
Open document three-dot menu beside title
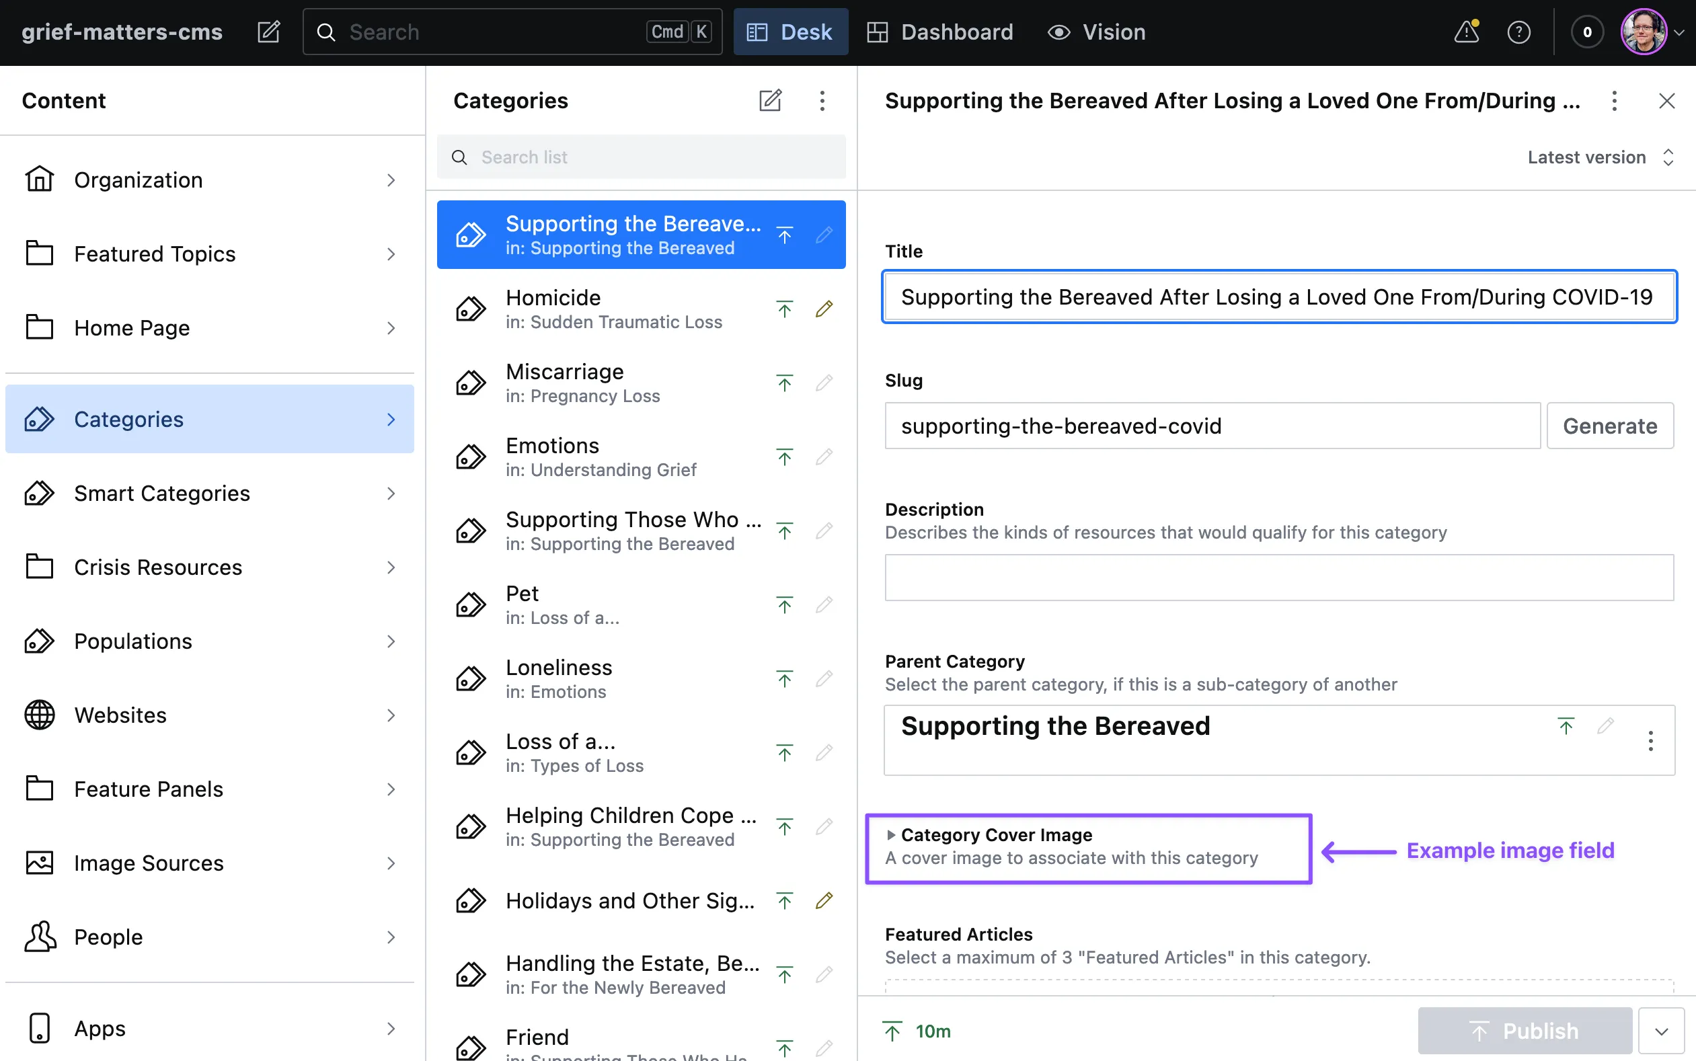point(1614,101)
